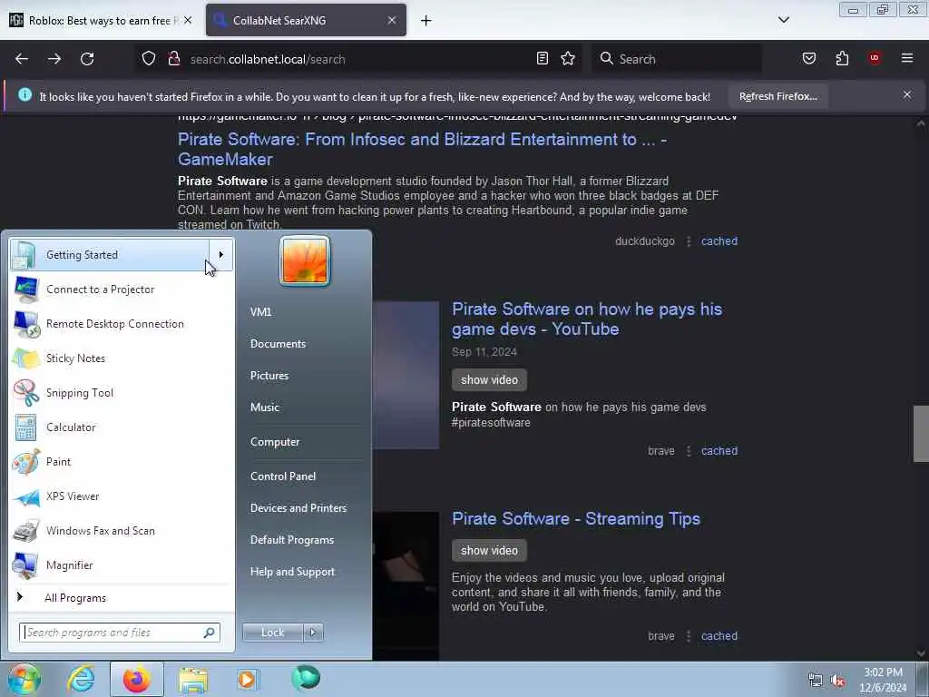Screen dimensions: 929x697
Task: Show video for game devs result
Action: pos(489,380)
